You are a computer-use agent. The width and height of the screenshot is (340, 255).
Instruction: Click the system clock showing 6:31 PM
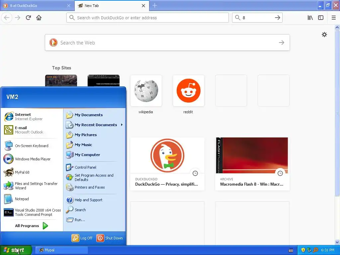pos(328,250)
